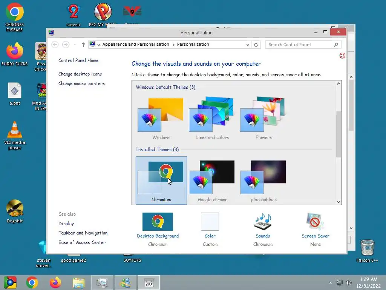Open the network tray icon

[340, 283]
